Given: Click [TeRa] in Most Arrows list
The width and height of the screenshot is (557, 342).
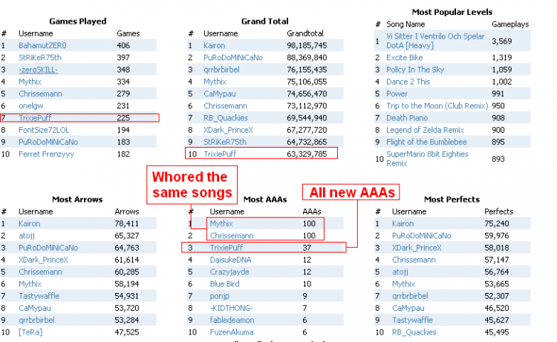Looking at the screenshot, I should (30, 332).
